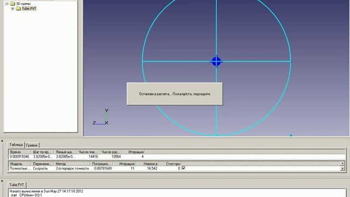Select time value 0.000919346 cell
The image size is (350, 197).
[20, 157]
